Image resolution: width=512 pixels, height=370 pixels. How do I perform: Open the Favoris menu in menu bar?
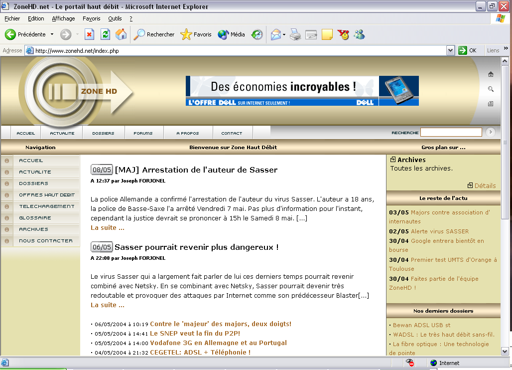(92, 18)
